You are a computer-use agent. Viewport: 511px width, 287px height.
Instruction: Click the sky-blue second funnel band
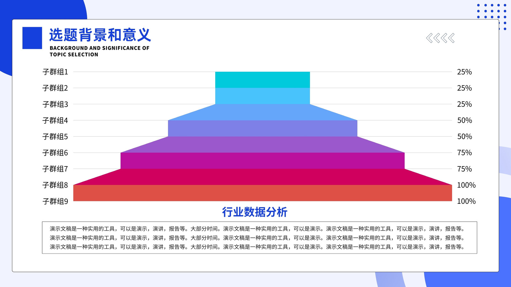[263, 96]
